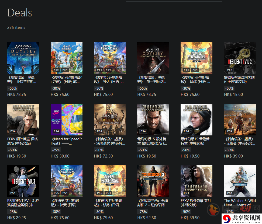Open the 《汤姆克兰西：全境封锁 2 – 纽约军阀 title
Viewport: 262px width, 224px height.
tap(153, 203)
